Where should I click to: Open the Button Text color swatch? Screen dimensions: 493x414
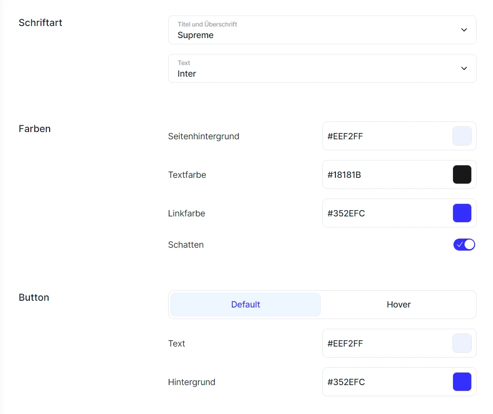pyautogui.click(x=462, y=343)
